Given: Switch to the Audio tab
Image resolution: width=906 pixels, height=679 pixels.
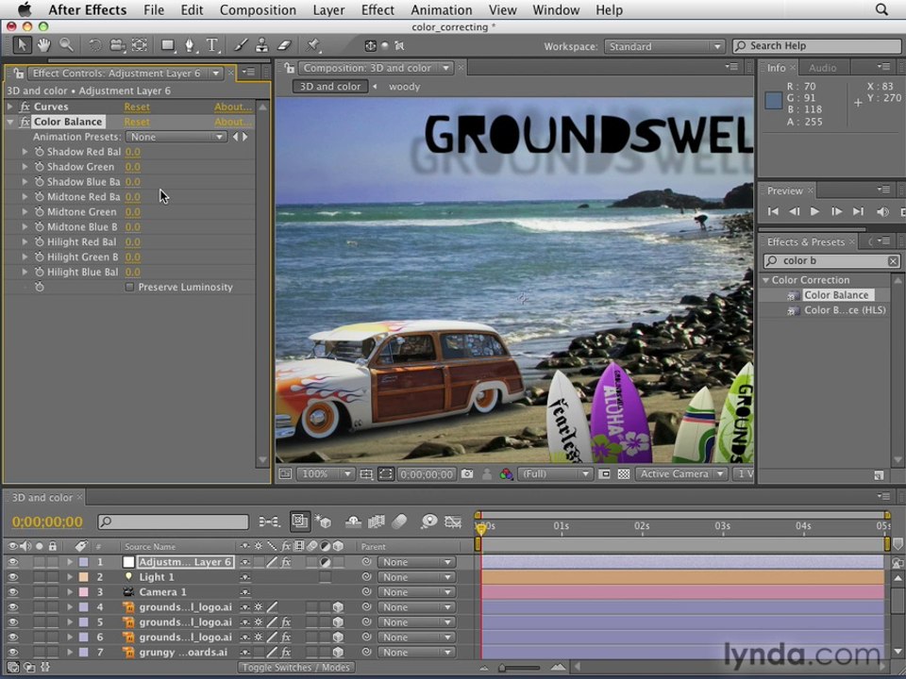Looking at the screenshot, I should [x=822, y=68].
